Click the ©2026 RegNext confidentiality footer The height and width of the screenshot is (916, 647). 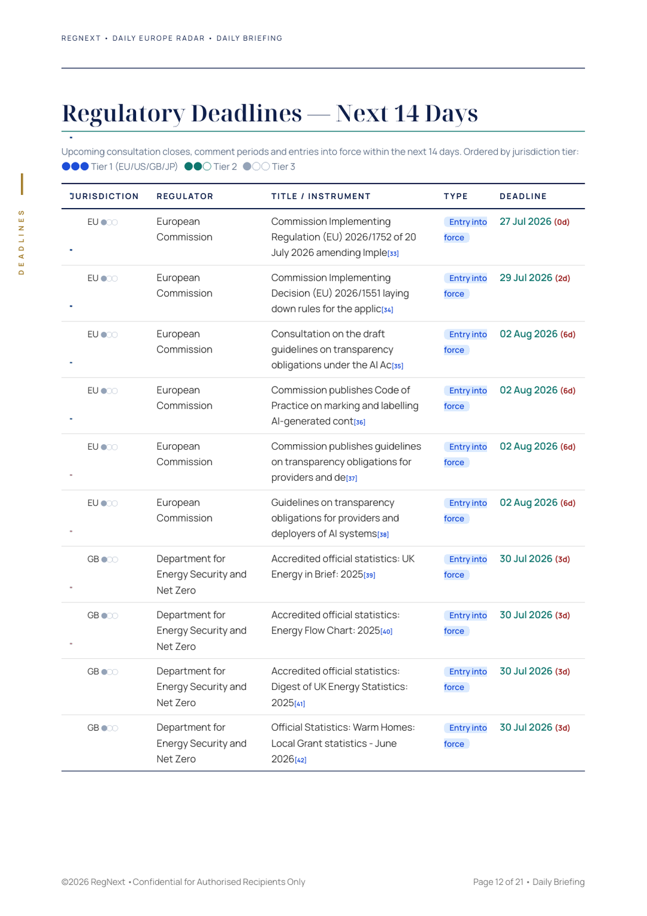click(183, 882)
